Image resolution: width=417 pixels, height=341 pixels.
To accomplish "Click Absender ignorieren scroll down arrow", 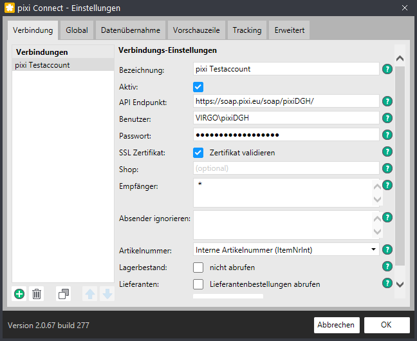I will coord(377,231).
